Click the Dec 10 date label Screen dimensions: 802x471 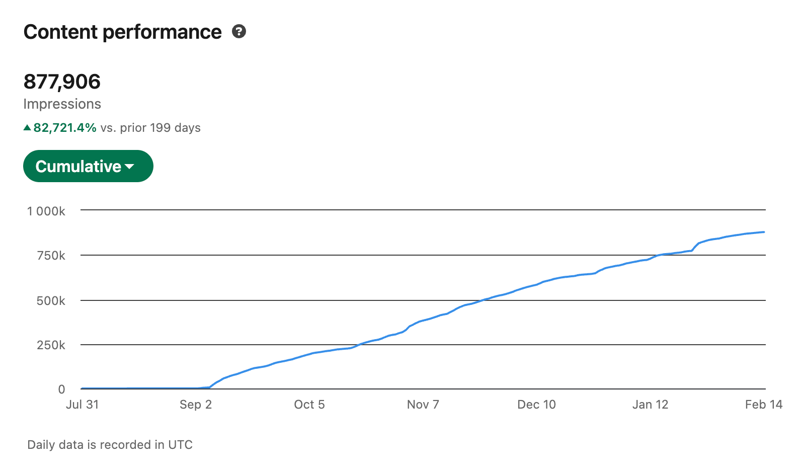536,405
